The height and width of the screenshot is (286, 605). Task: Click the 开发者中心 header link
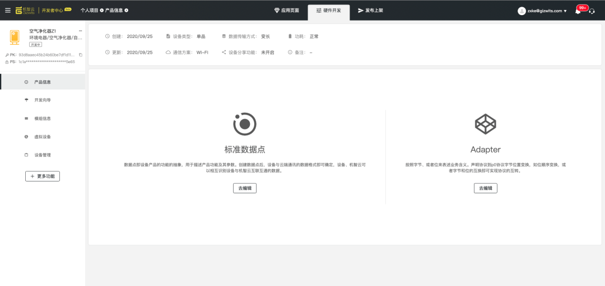point(52,11)
